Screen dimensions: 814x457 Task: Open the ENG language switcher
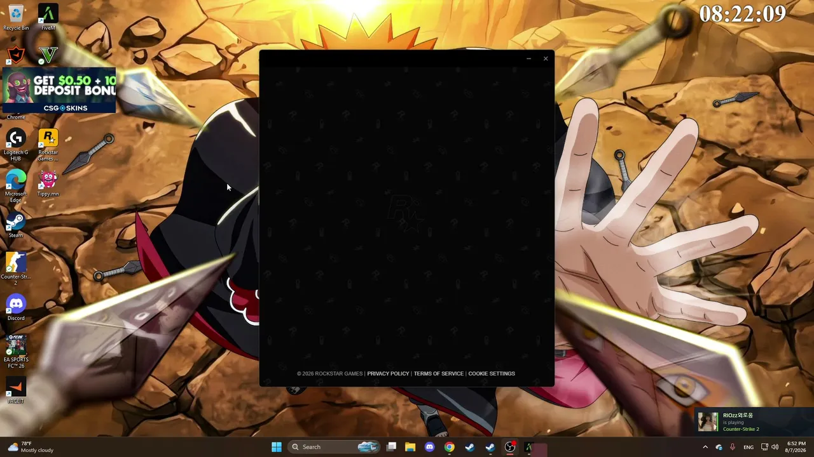click(x=748, y=447)
